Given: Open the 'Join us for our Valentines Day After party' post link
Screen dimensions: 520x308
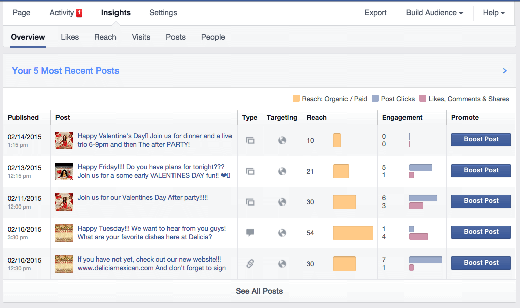Looking at the screenshot, I should (x=143, y=198).
